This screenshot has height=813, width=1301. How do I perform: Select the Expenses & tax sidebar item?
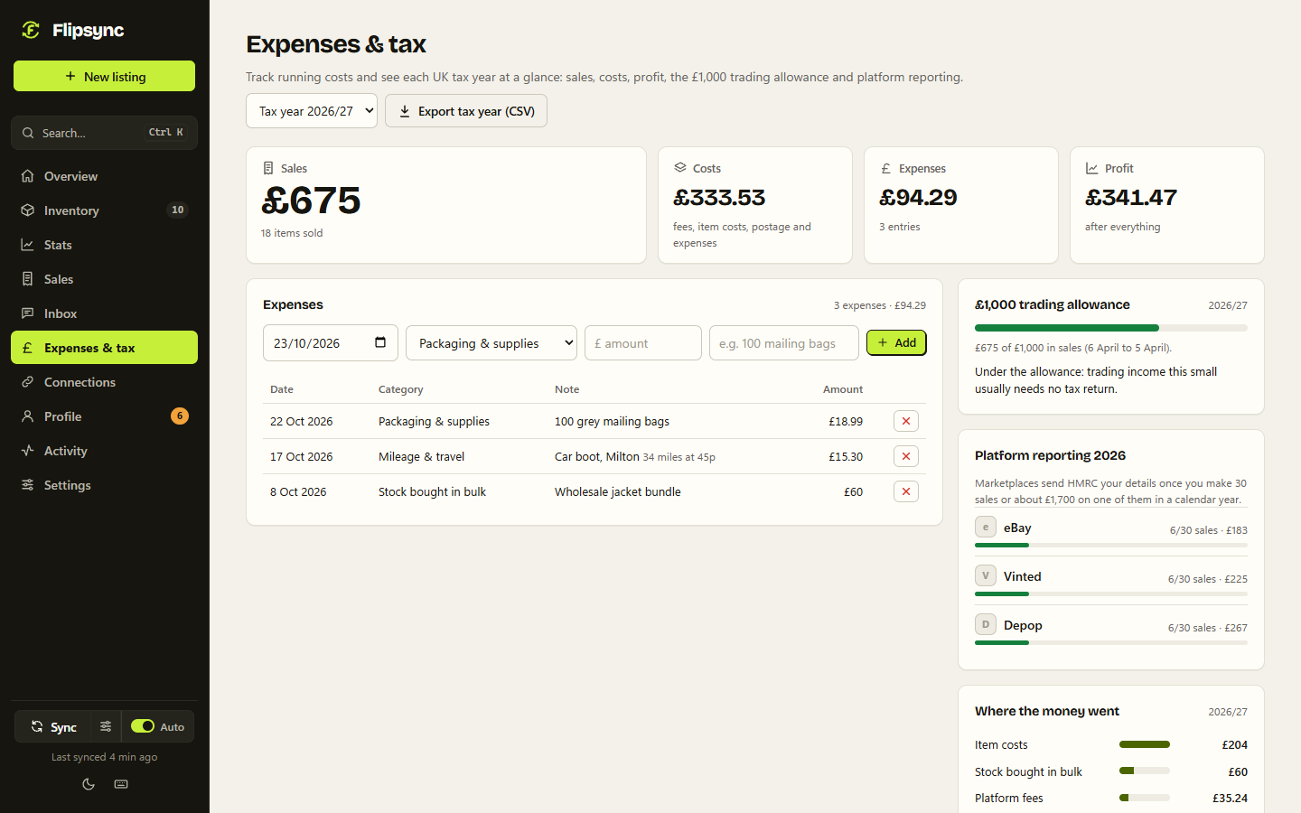tap(104, 348)
